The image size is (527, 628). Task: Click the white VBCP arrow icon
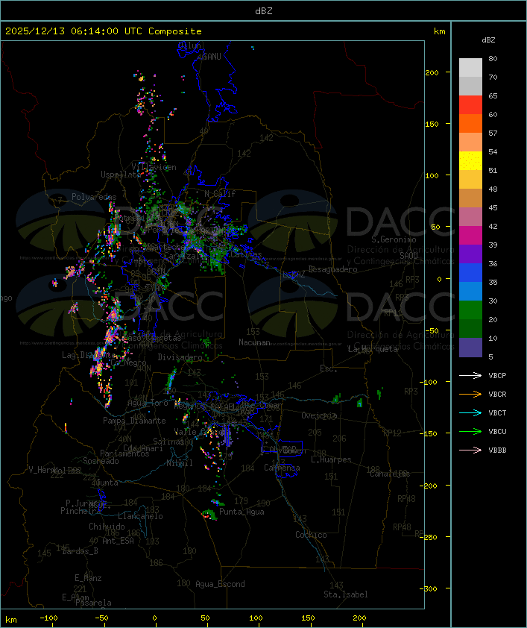pyautogui.click(x=470, y=375)
